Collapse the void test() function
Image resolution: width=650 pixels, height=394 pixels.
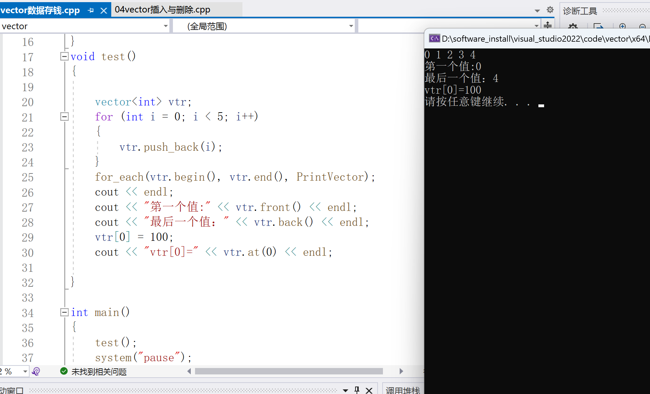coord(64,56)
